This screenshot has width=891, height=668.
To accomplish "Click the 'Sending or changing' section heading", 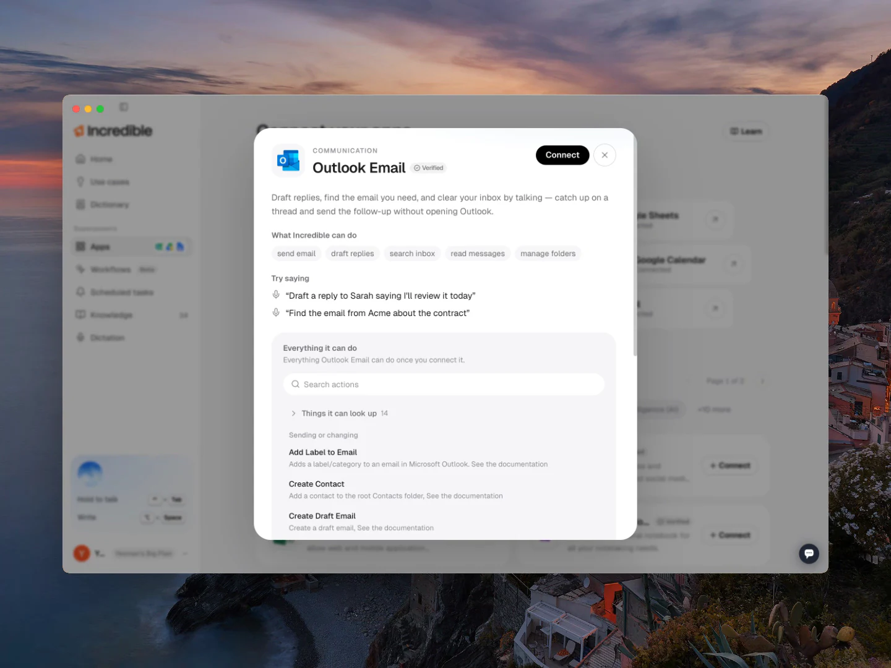I will pos(323,435).
